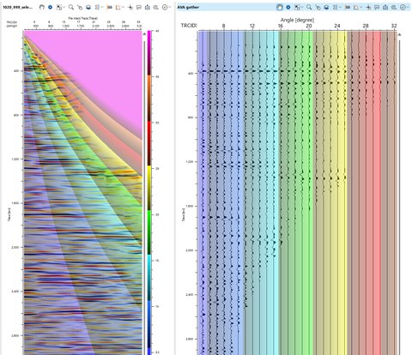Click the circular compass icon in the left window
The image size is (412, 355).
point(165,8)
